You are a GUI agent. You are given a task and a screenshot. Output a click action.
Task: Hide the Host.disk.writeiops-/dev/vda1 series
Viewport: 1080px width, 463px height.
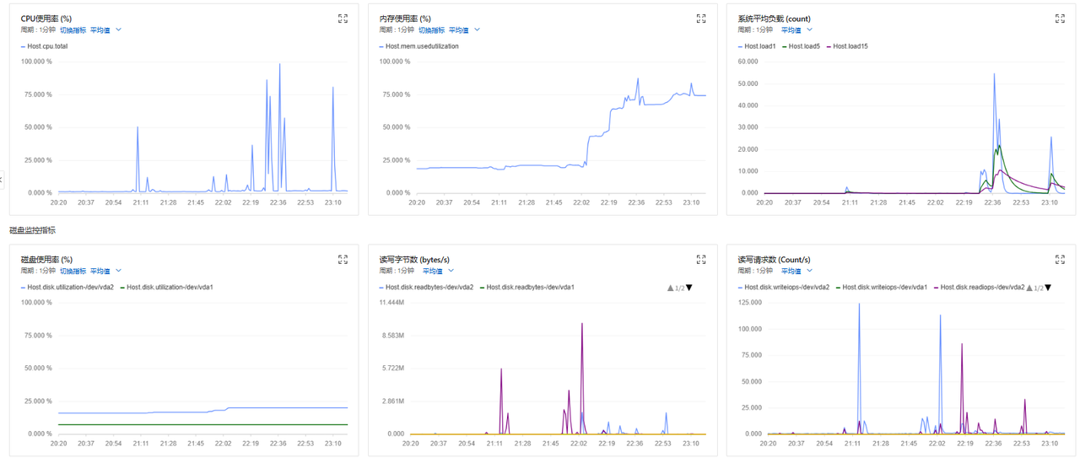tap(882, 288)
